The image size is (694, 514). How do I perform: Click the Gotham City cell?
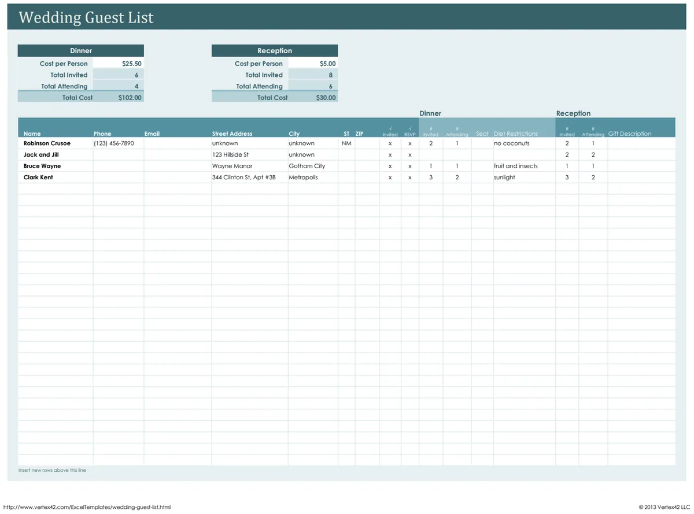click(x=313, y=166)
